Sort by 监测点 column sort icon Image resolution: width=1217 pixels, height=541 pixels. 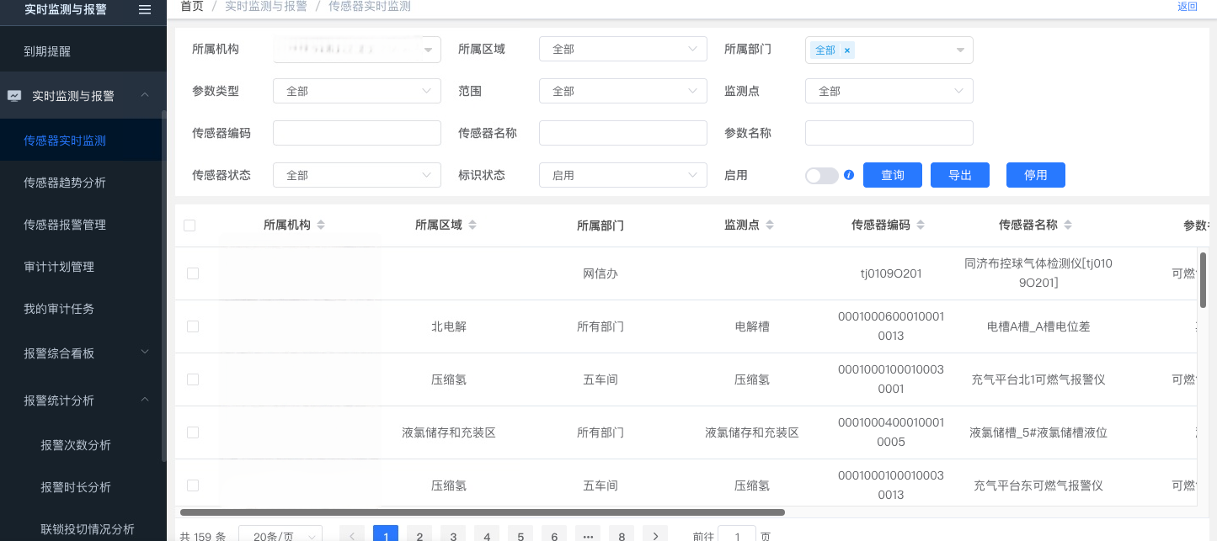(770, 225)
